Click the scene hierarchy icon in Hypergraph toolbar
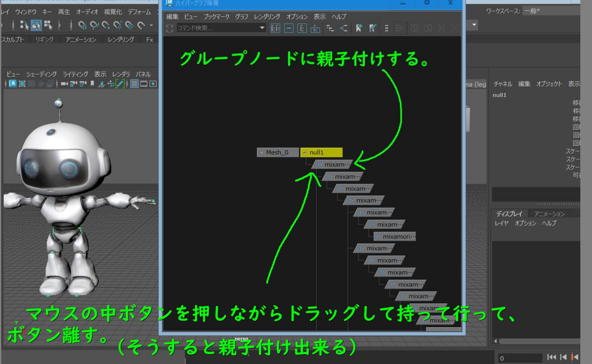Screen dimensions: 592x364 [x=330, y=29]
